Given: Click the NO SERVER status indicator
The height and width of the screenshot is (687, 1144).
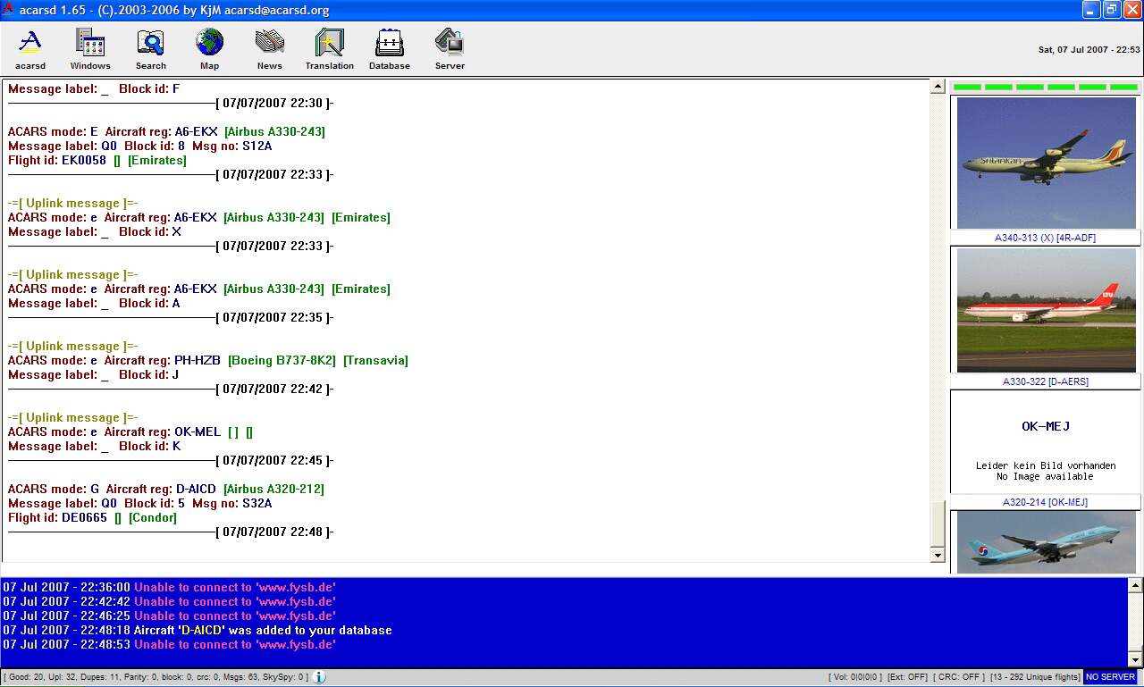Looking at the screenshot, I should pyautogui.click(x=1110, y=677).
